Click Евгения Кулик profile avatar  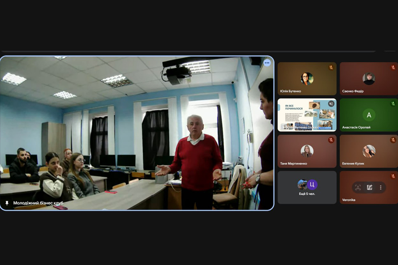coord(369,151)
